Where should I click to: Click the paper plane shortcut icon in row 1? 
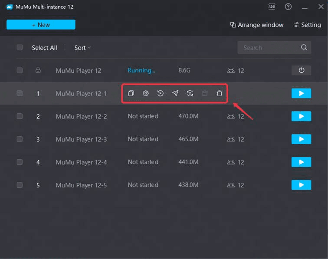tap(175, 93)
